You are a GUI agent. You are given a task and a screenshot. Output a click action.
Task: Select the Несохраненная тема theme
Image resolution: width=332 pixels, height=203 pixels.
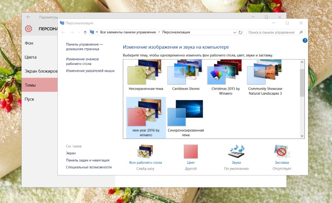point(146,76)
